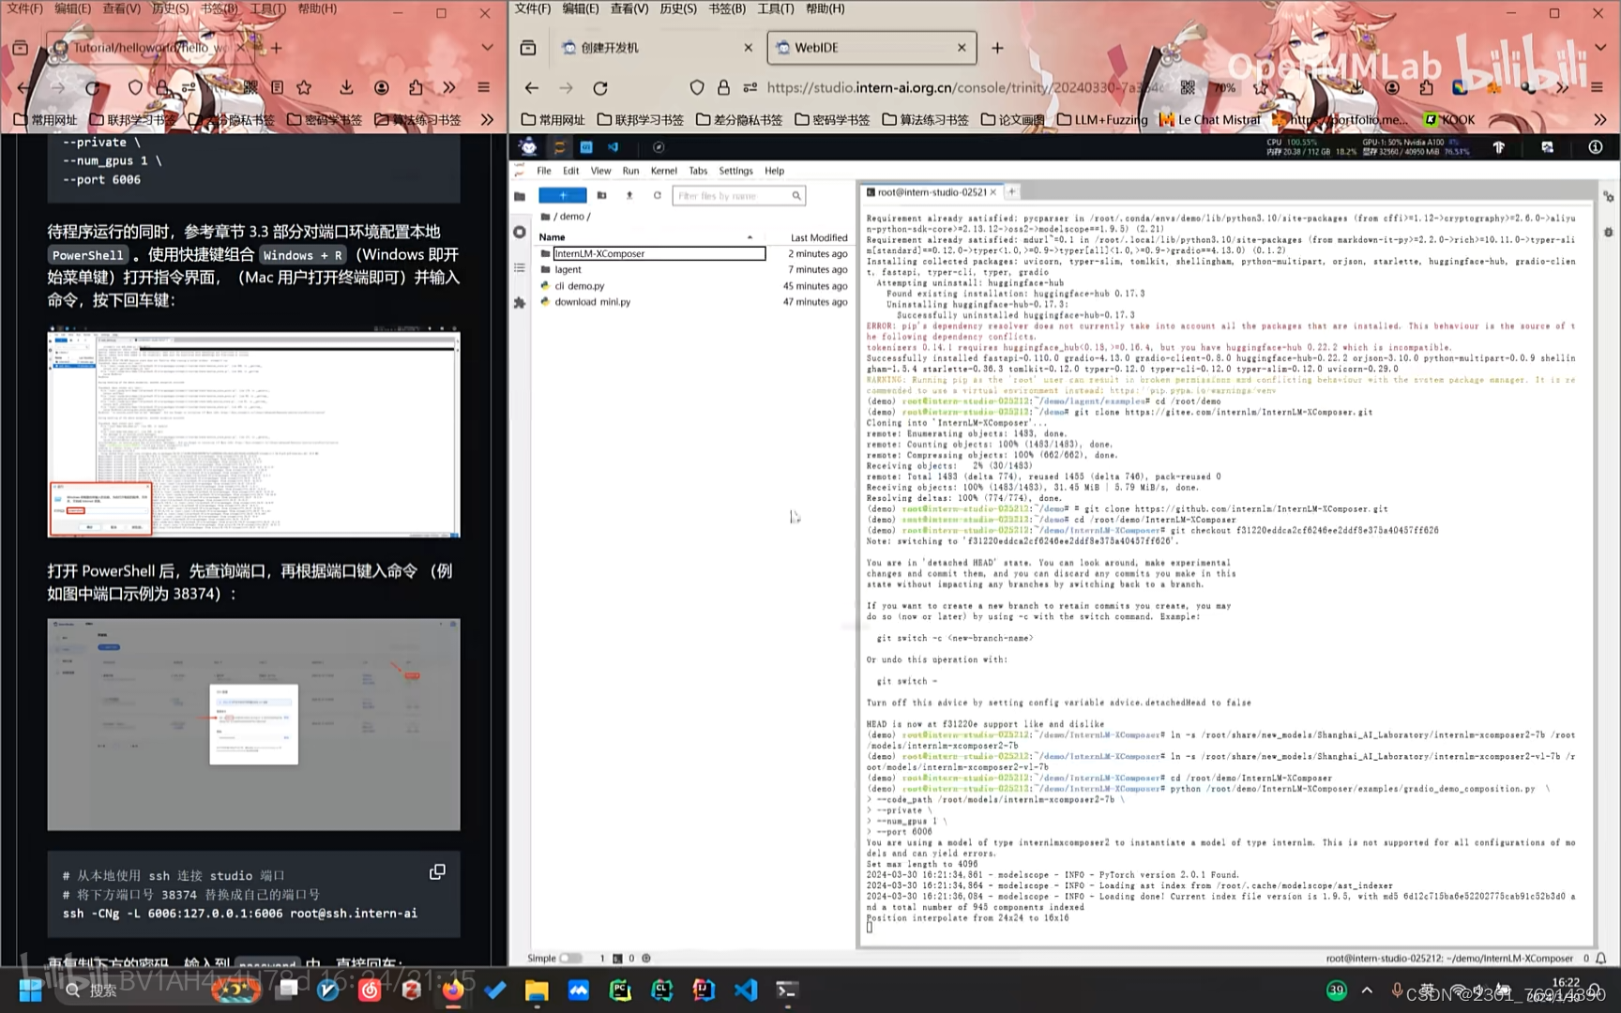
Task: Open JupyterLab Run menu
Action: click(x=630, y=171)
